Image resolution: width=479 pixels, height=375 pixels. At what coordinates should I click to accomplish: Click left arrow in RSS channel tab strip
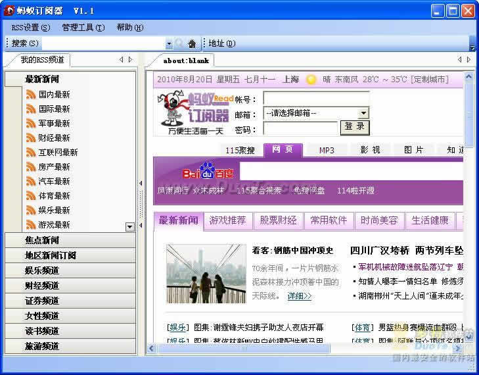(x=122, y=60)
